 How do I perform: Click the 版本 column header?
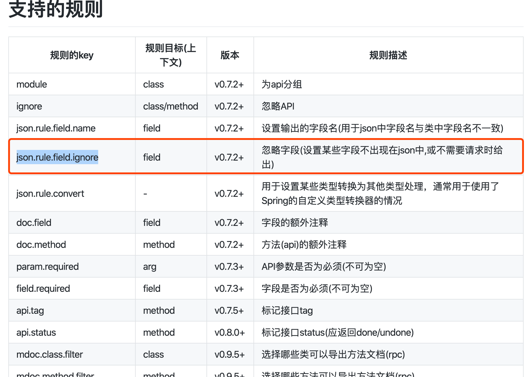coord(230,55)
